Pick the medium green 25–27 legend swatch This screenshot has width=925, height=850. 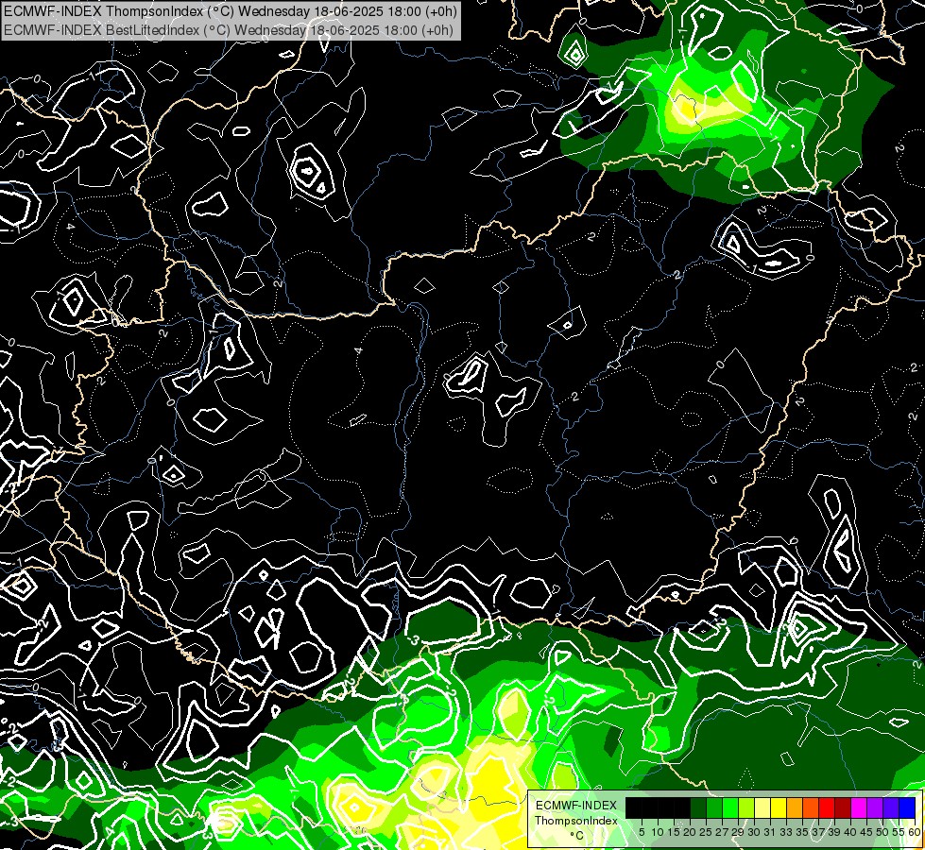point(714,808)
